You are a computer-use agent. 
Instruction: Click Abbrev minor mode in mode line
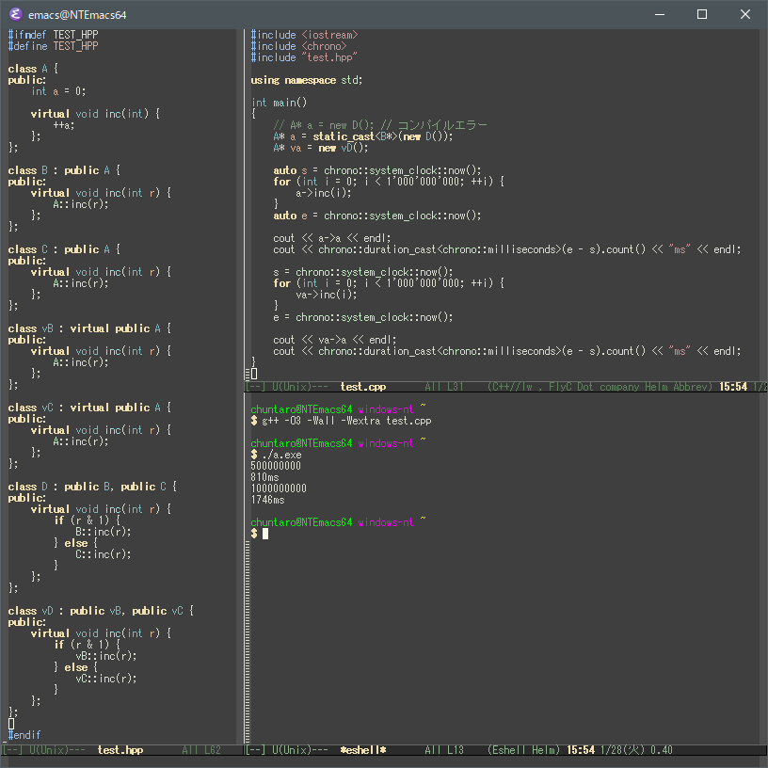(690, 387)
